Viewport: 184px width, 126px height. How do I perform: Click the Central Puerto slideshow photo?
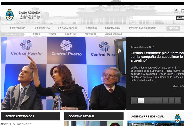63,73
